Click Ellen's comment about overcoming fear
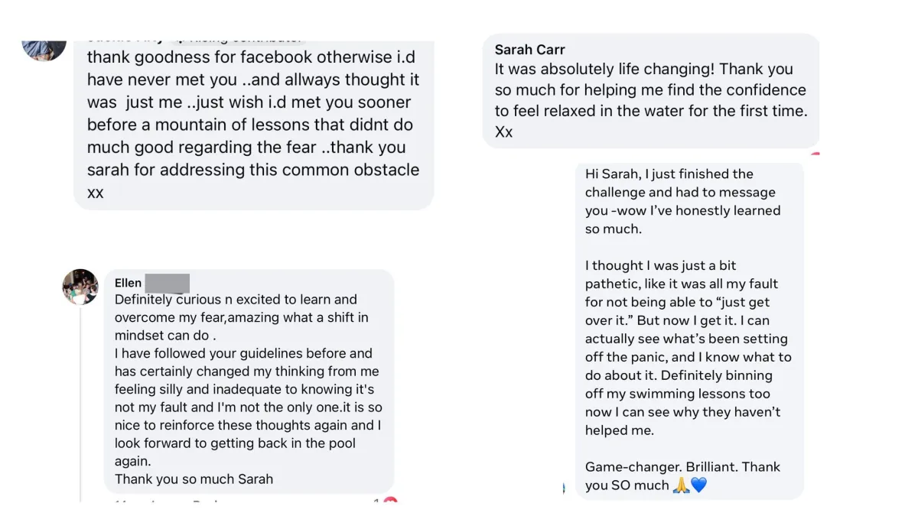 [249, 381]
